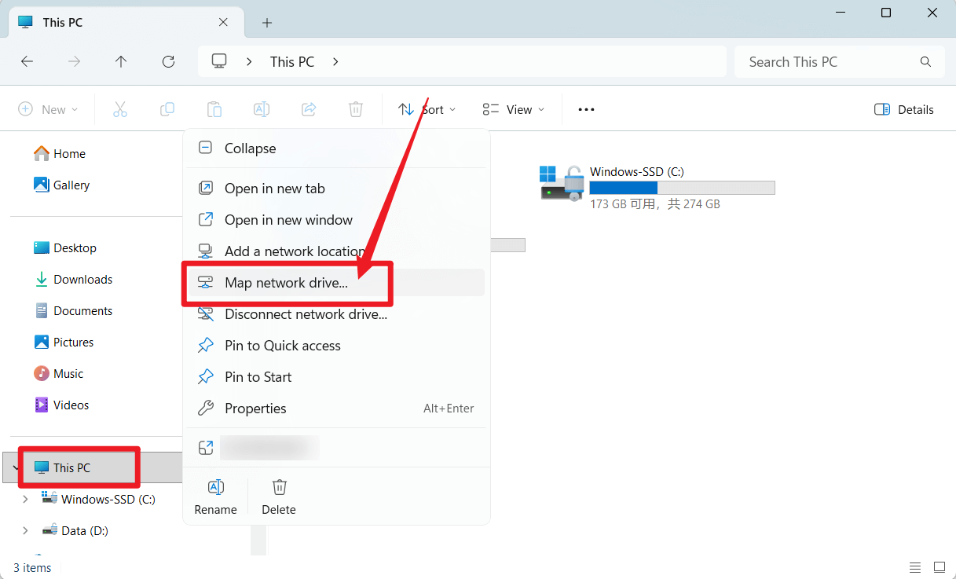The width and height of the screenshot is (956, 579).
Task: Open Pictures in the sidebar
Action: tap(64, 342)
